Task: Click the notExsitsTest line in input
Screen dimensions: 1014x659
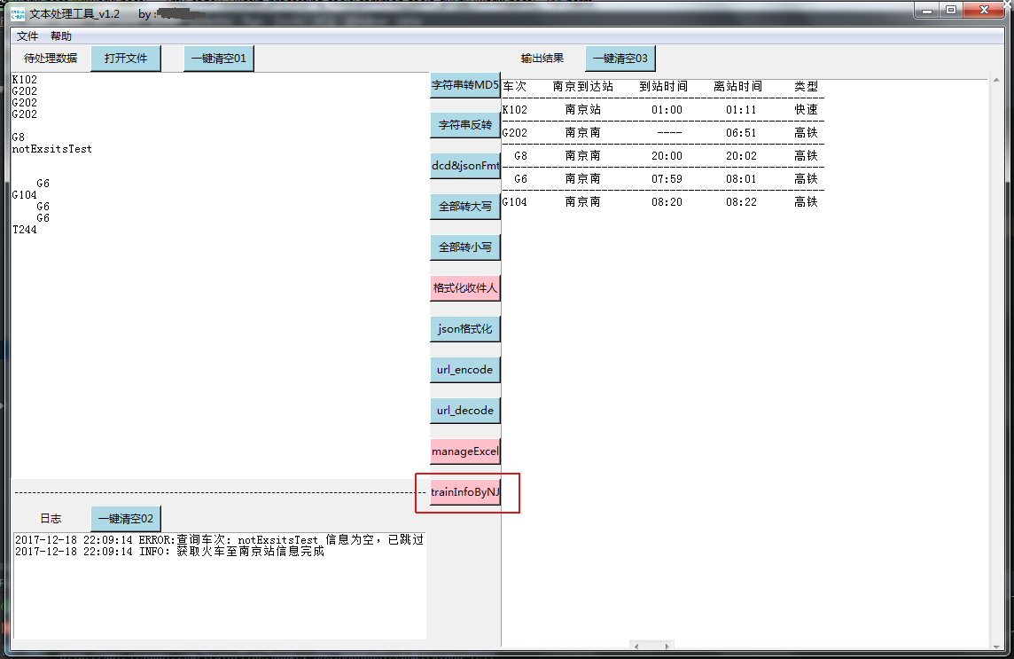Action: 51,149
